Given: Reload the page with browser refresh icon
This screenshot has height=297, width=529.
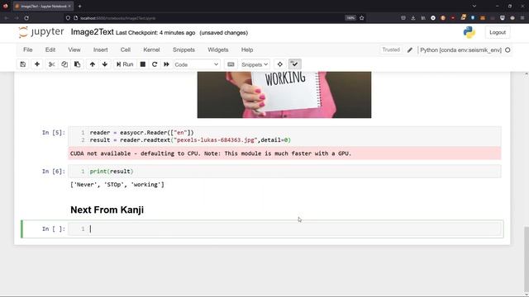Looking at the screenshot, I should (x=26, y=18).
